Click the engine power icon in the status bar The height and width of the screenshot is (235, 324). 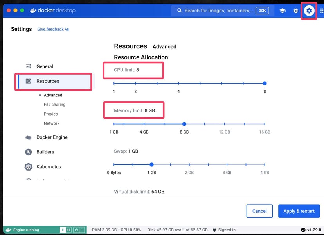(x=76, y=230)
